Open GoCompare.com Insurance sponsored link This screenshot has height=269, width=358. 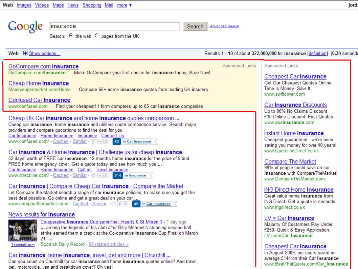(43, 66)
